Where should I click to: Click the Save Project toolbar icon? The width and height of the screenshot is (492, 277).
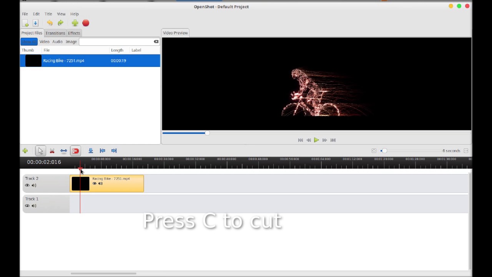(x=35, y=23)
